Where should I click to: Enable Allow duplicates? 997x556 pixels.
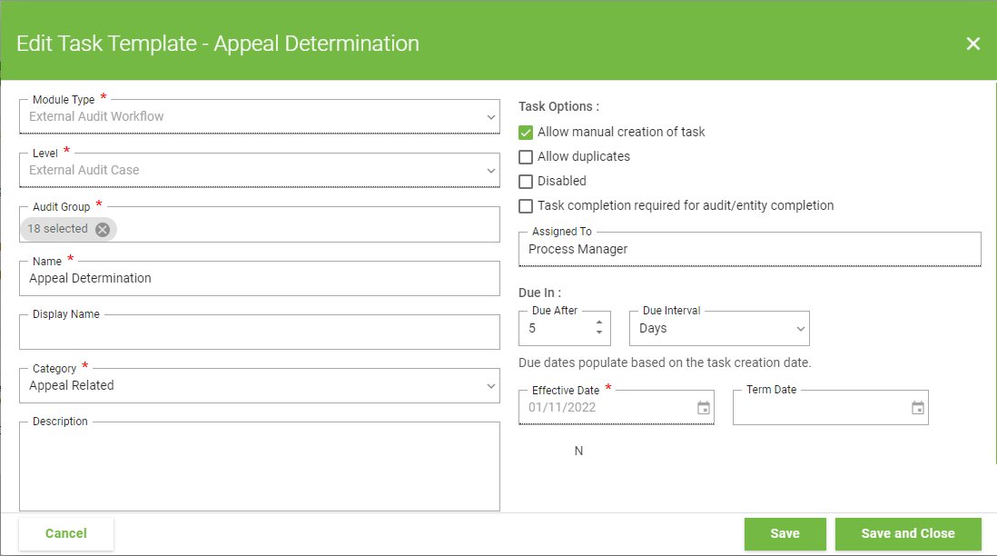click(525, 156)
